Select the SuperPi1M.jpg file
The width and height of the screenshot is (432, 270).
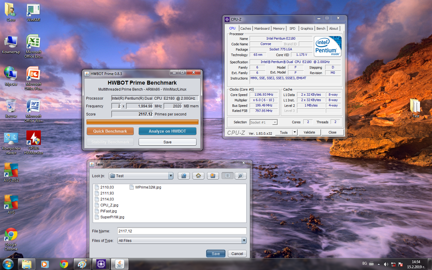coord(109,217)
